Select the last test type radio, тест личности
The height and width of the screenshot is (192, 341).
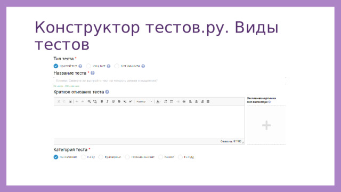117,66
